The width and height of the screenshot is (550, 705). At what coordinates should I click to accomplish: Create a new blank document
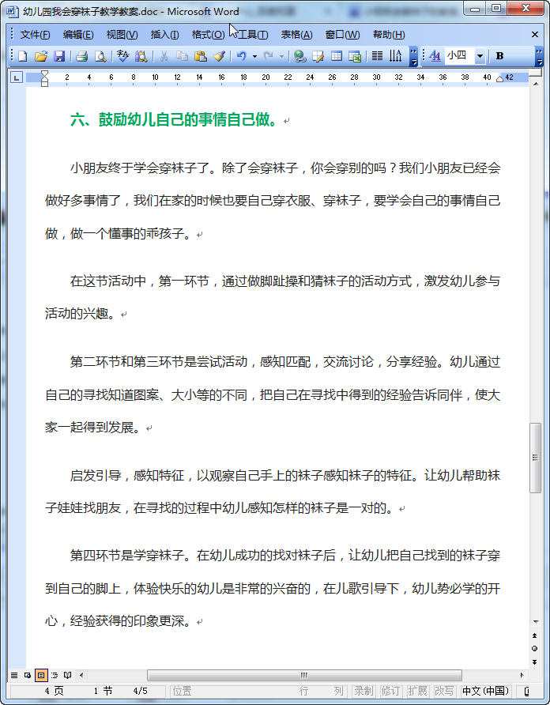22,56
